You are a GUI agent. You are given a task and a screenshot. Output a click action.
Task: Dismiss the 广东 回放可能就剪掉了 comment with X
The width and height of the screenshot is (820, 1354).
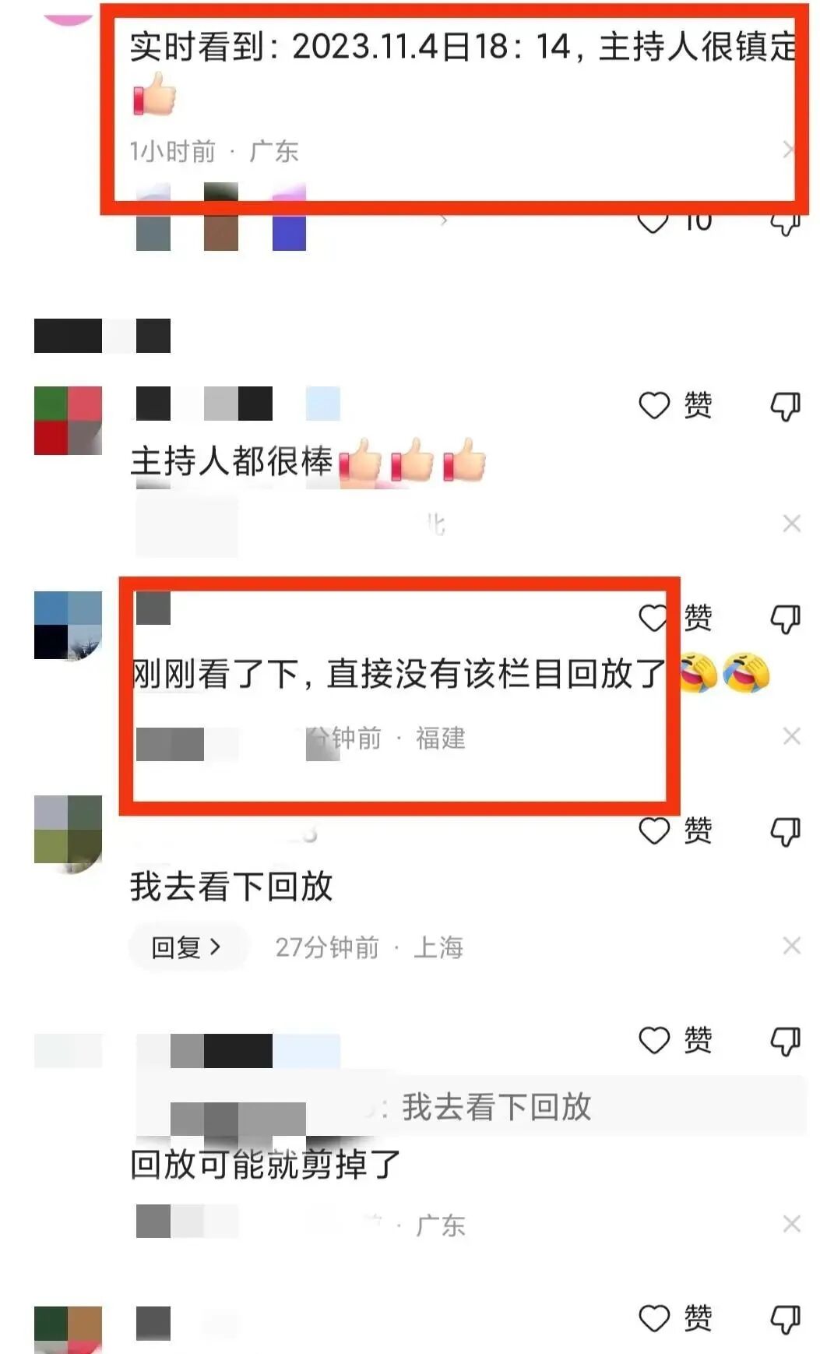[792, 1224]
